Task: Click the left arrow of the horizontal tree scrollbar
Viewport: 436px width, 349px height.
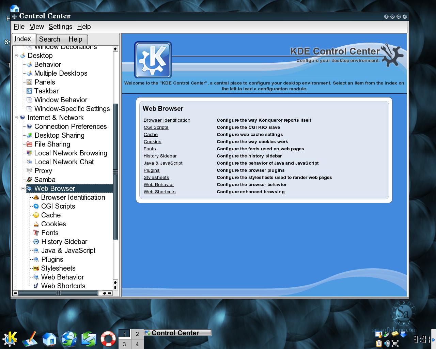Action: pyautogui.click(x=15, y=293)
